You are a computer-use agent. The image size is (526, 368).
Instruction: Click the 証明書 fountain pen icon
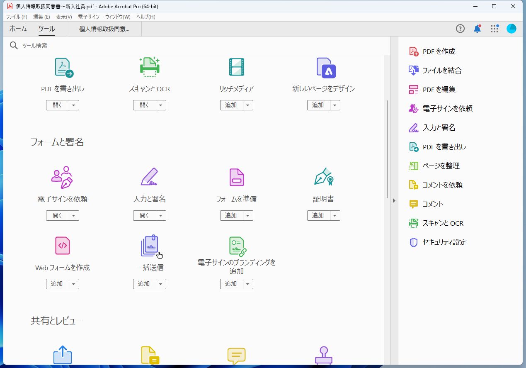(x=323, y=178)
